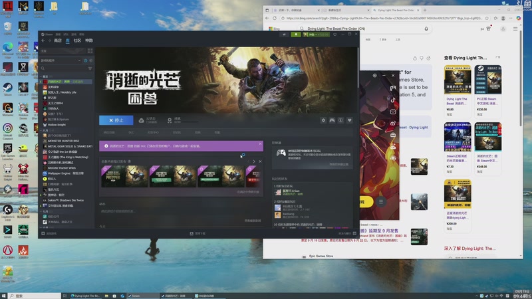This screenshot has height=299, width=532.
Task: Select Sekiro Shadows Die Twice in library
Action: [x=65, y=201]
